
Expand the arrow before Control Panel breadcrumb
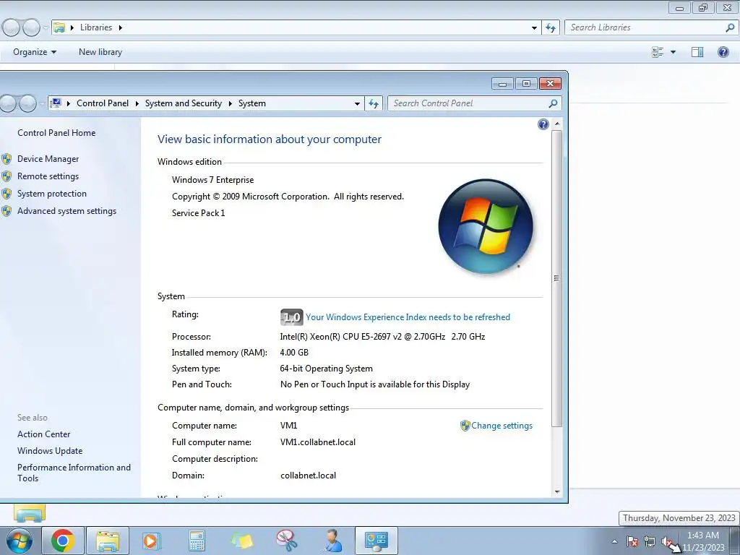[x=69, y=103]
